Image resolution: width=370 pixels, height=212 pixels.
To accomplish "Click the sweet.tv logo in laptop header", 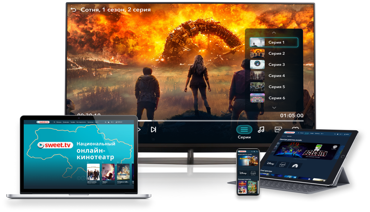I will point(43,122).
